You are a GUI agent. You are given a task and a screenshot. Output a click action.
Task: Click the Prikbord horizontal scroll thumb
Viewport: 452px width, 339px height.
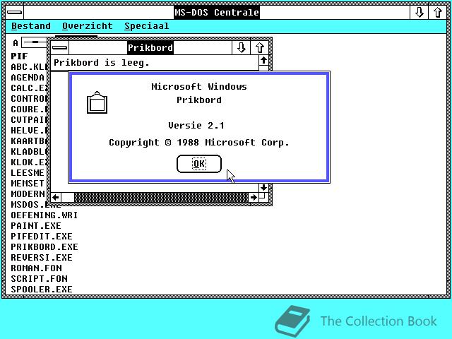point(68,198)
